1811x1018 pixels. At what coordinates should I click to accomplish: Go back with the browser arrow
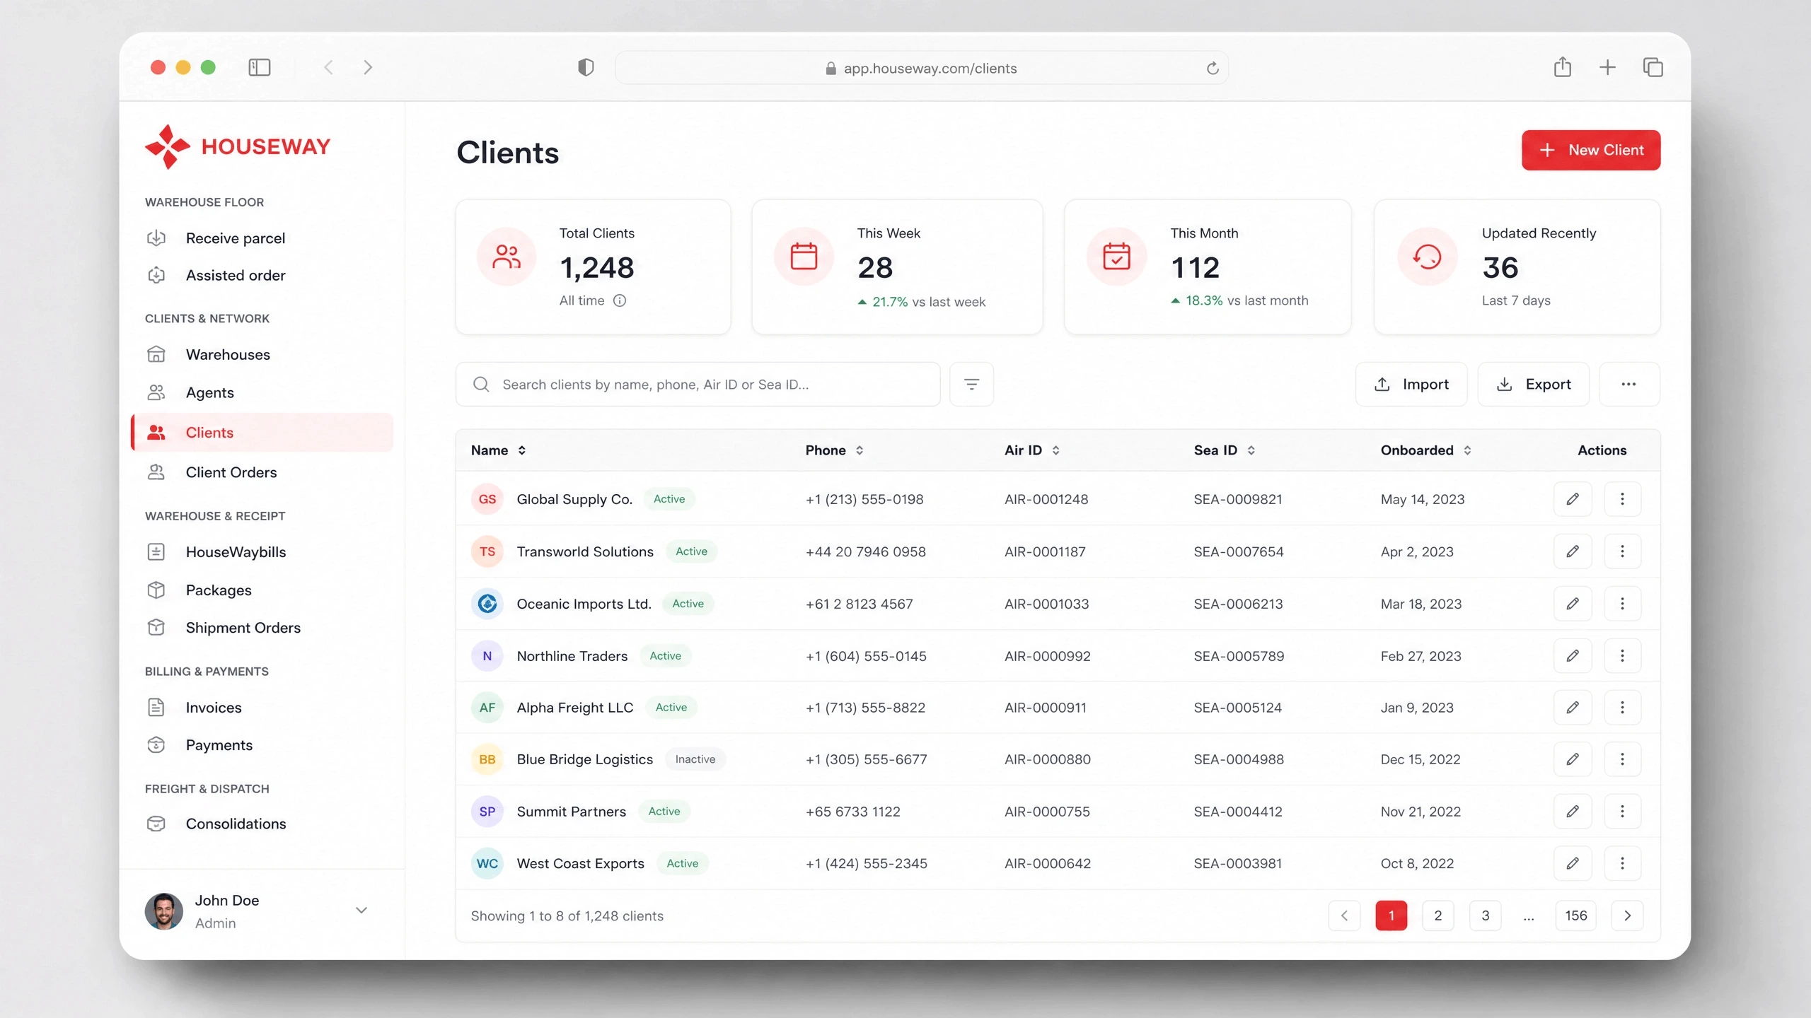click(328, 68)
